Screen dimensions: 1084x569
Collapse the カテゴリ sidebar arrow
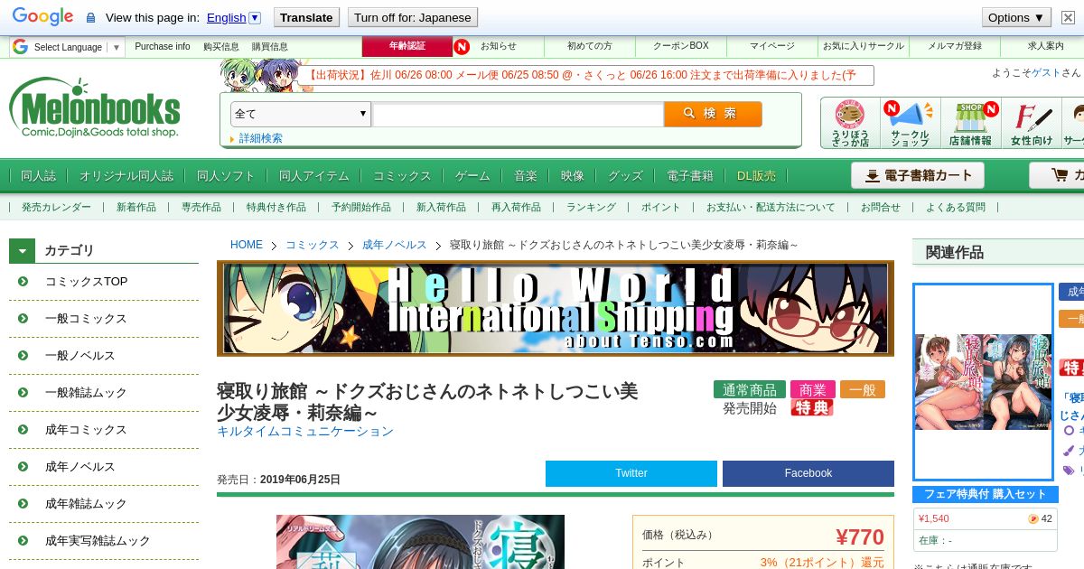coord(23,250)
